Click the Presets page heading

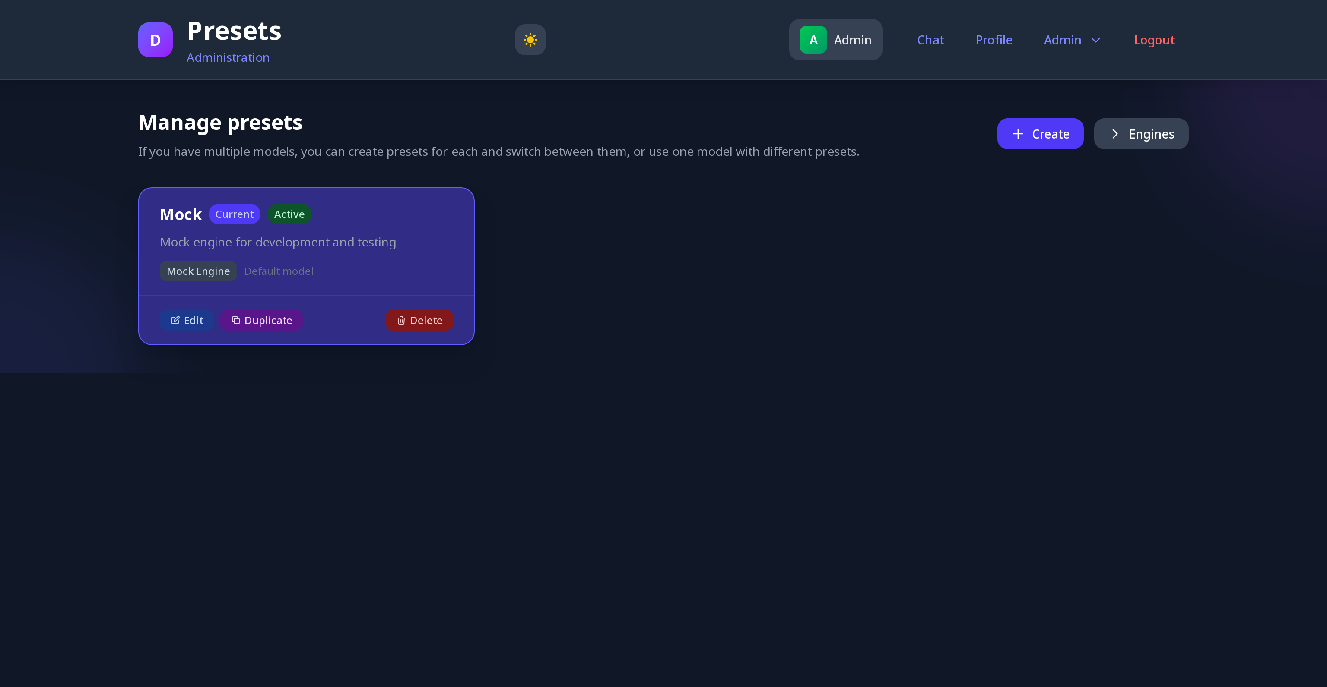tap(234, 31)
